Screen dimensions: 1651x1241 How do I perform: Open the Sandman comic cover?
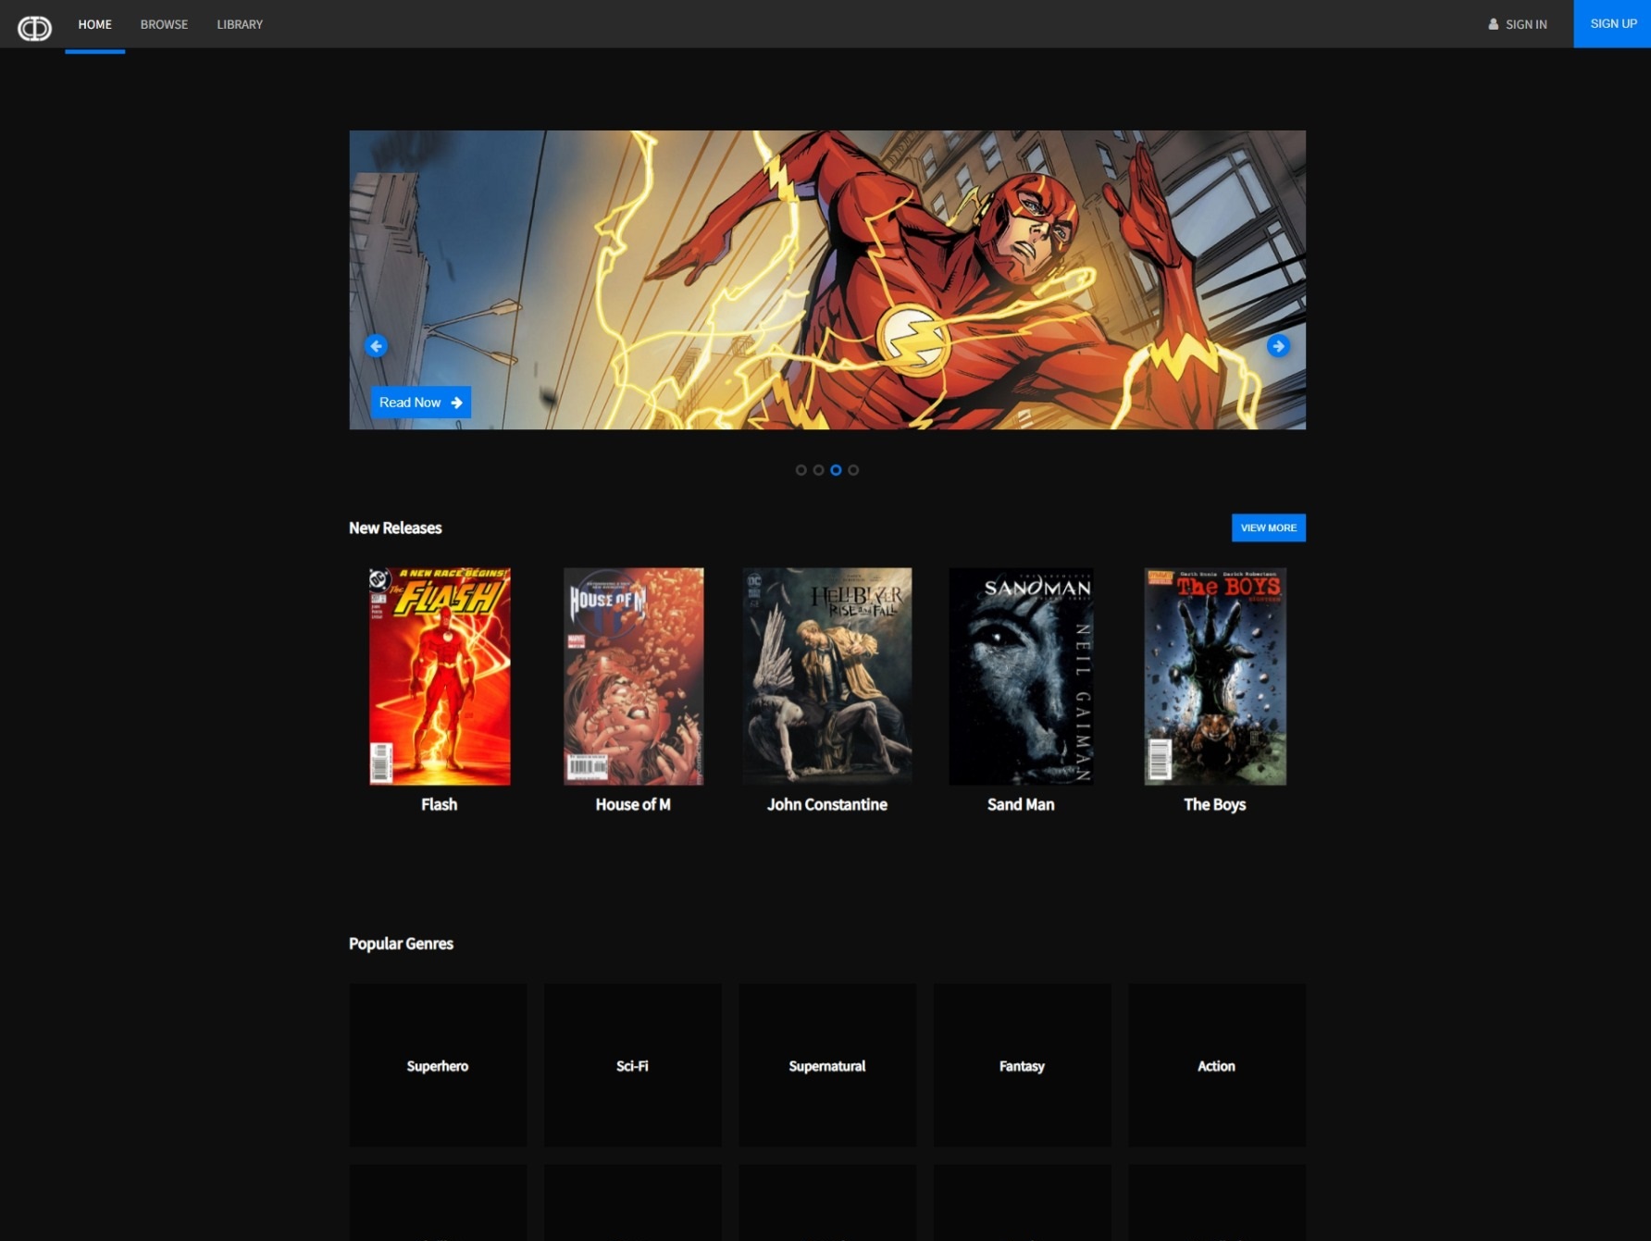[x=1021, y=676]
